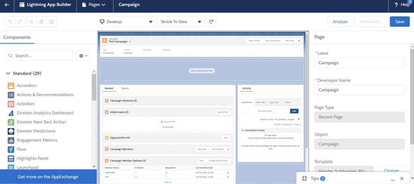Click the Label input field
This screenshot has width=414, height=184.
[359, 63]
